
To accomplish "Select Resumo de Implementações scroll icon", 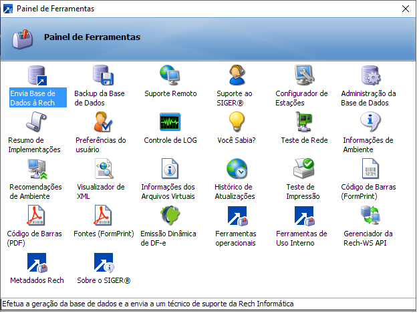I will 36,122.
